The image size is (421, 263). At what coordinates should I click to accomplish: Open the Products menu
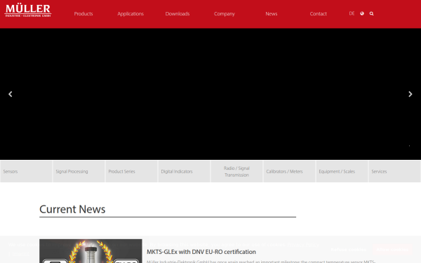point(83,14)
